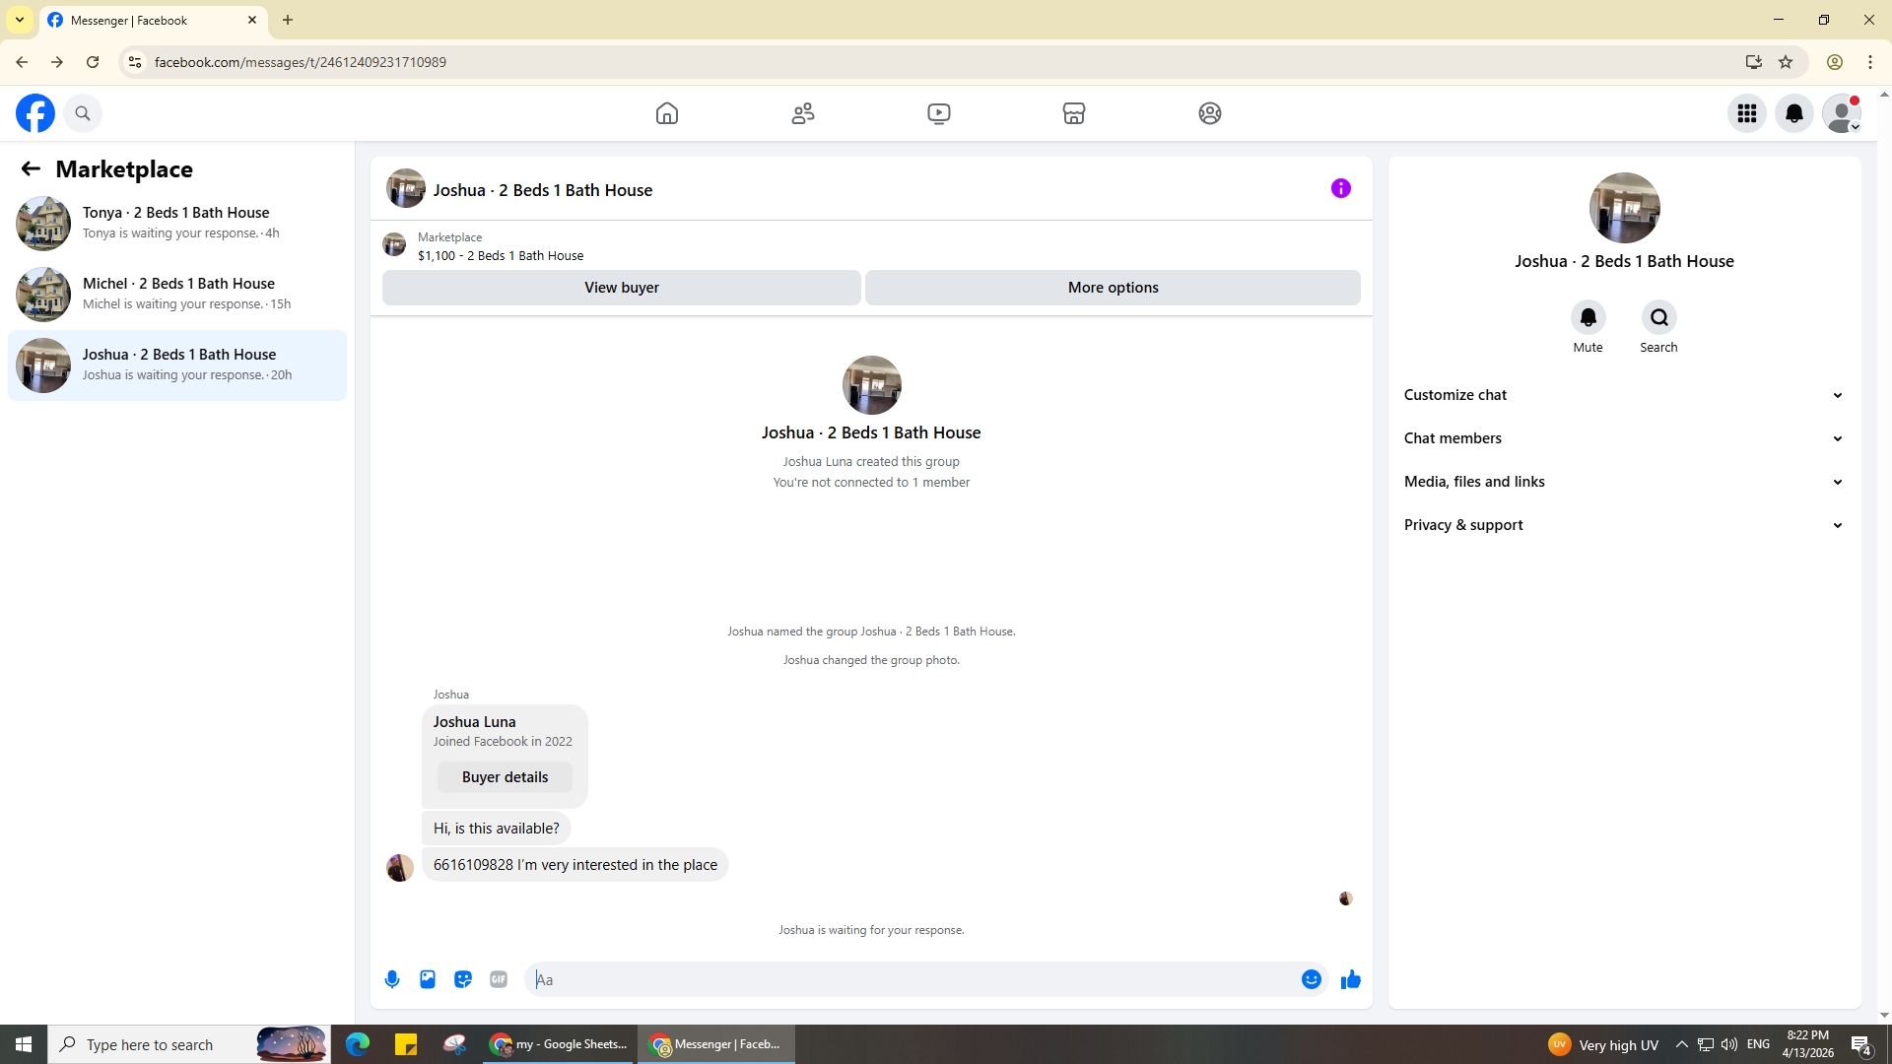The height and width of the screenshot is (1064, 1892).
Task: Open a new browser tab
Action: (x=288, y=20)
